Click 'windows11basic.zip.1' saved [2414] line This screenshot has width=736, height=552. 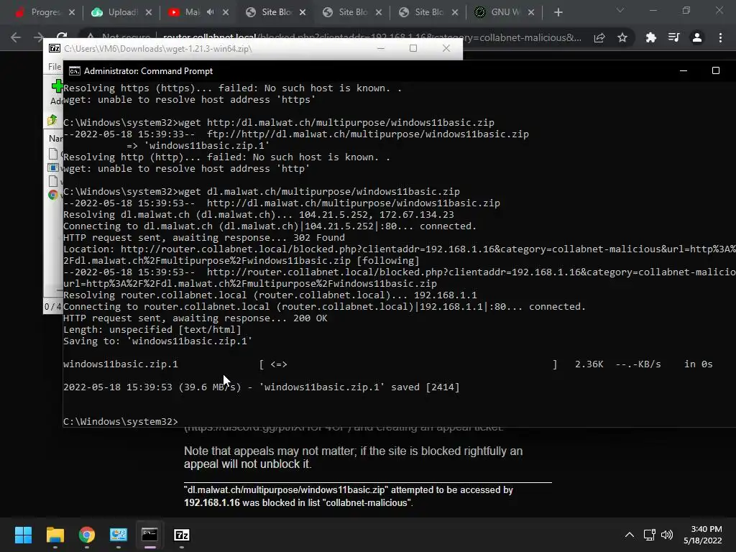pyautogui.click(x=262, y=387)
